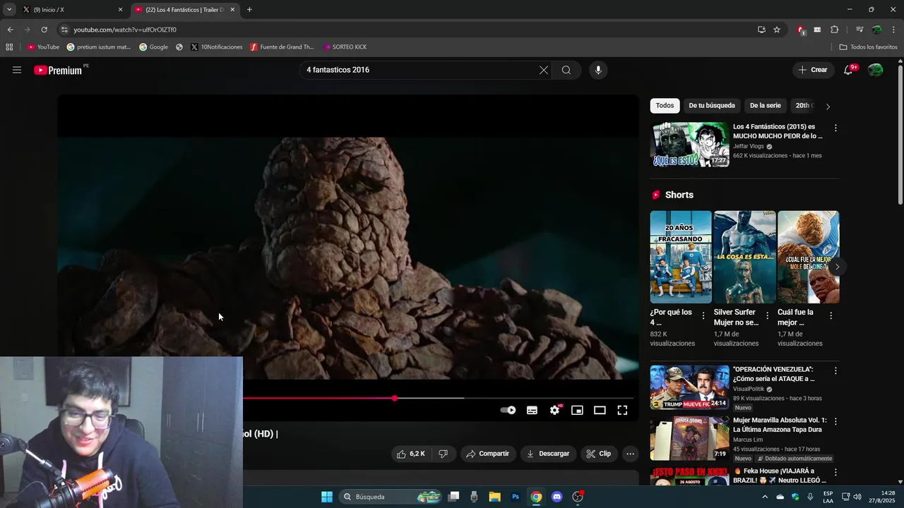
Task: Seek video using red progress handle
Action: pos(395,399)
